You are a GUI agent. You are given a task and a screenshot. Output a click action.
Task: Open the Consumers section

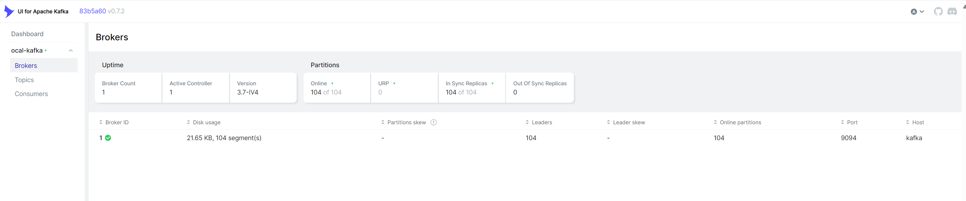pos(31,94)
